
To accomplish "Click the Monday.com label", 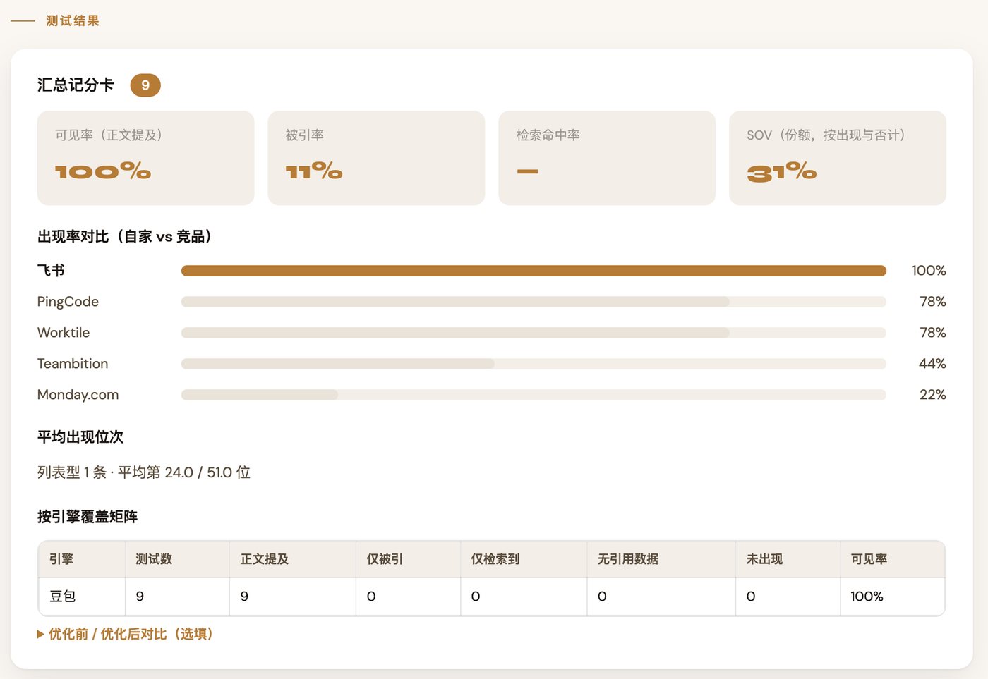I will point(78,395).
